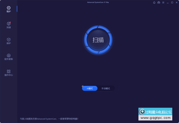The image size is (179, 123).
Task: Click the circular forum logo in watermark
Action: pyautogui.click(x=142, y=112)
